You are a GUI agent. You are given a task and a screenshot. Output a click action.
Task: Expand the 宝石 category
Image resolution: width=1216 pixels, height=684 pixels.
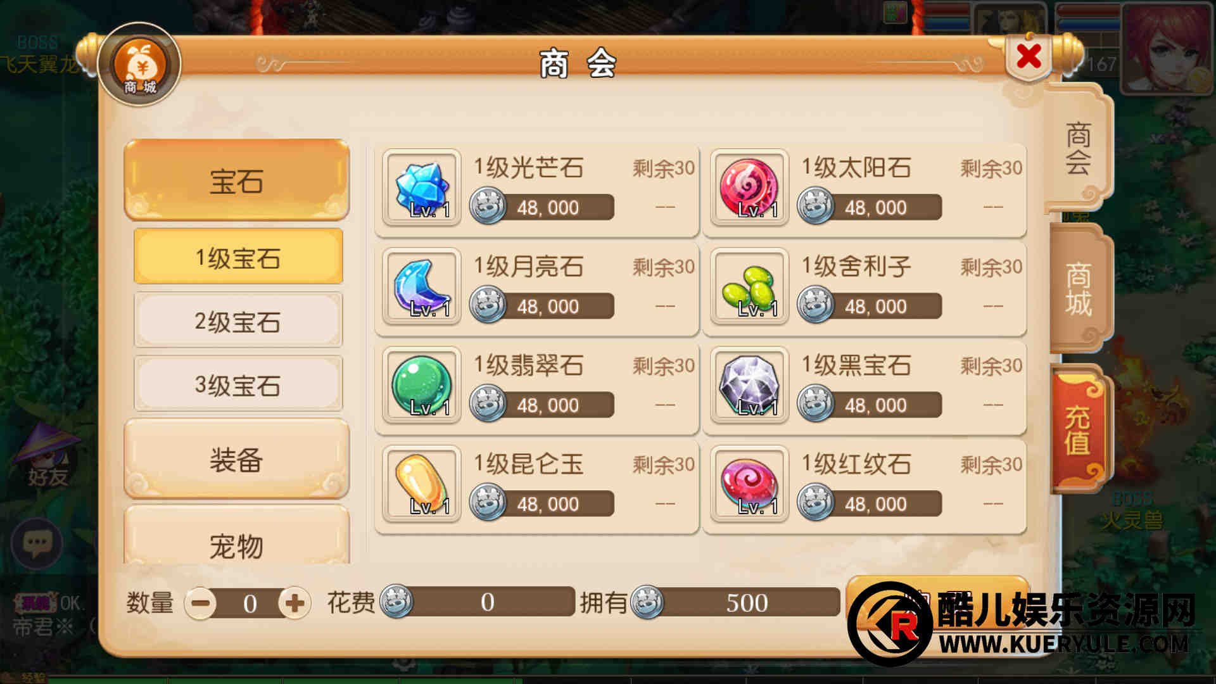236,180
